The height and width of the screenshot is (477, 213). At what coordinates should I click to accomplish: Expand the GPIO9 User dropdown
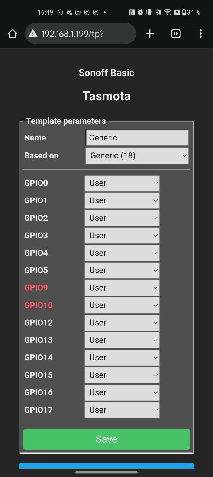tap(122, 288)
